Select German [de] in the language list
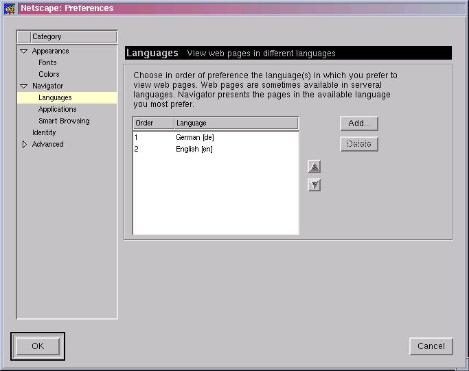The width and height of the screenshot is (469, 371). tap(195, 137)
